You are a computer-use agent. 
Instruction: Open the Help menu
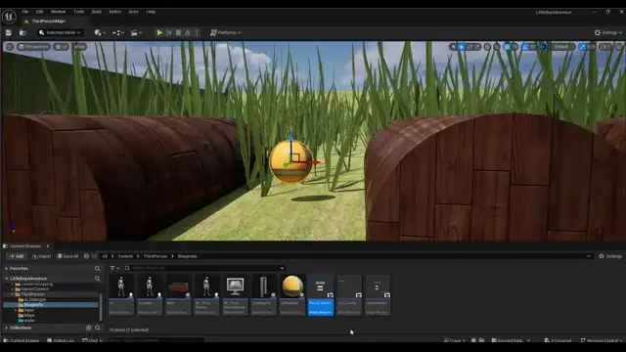[x=151, y=12]
